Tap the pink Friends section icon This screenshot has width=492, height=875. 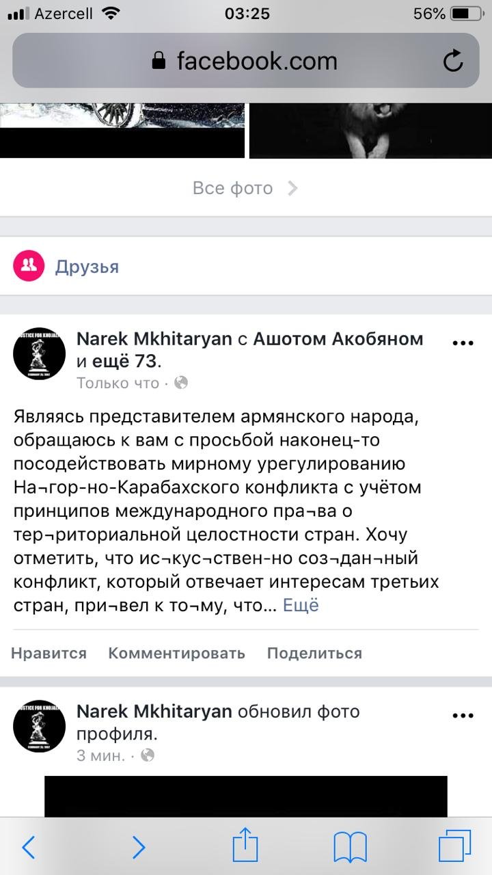tap(29, 266)
